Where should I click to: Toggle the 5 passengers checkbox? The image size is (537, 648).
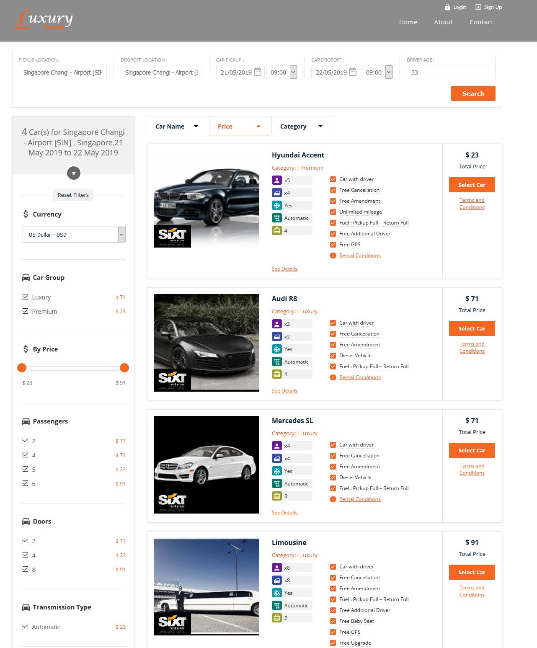coord(26,469)
